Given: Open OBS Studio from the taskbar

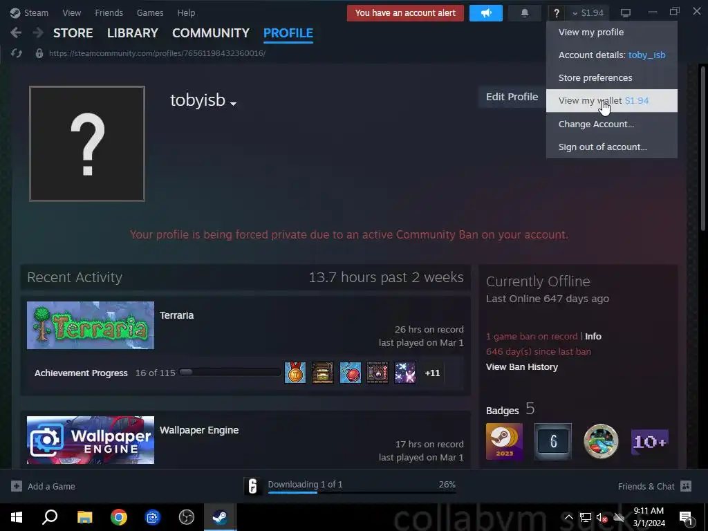Looking at the screenshot, I should 186,517.
